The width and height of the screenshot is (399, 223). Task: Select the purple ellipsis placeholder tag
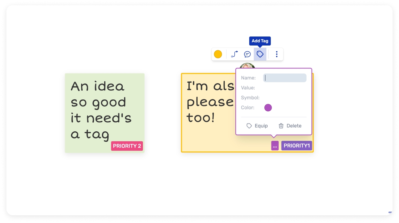point(275,146)
